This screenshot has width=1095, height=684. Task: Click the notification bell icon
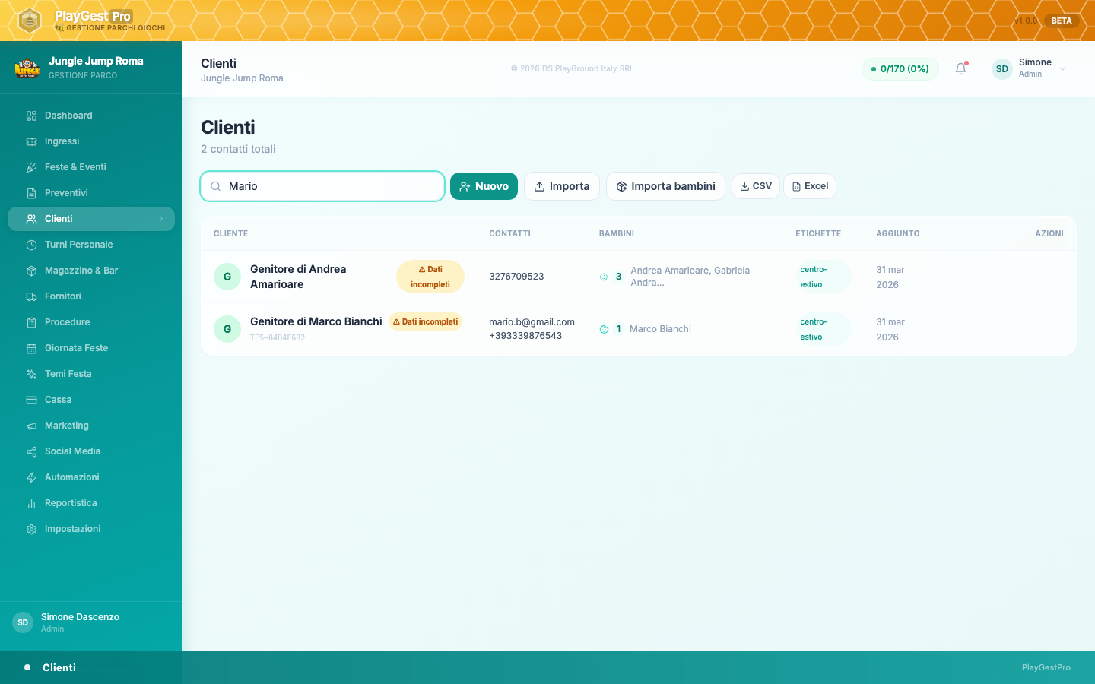(960, 68)
